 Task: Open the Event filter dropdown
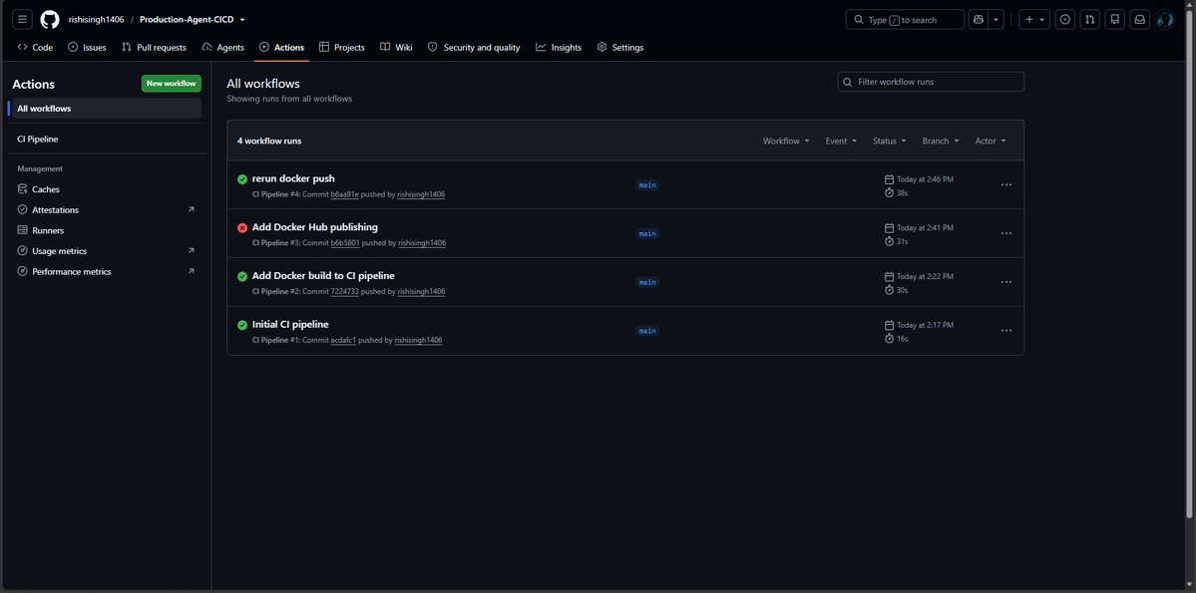(841, 141)
